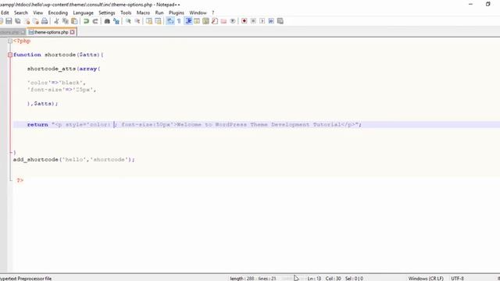Open the Run menu

[159, 12]
